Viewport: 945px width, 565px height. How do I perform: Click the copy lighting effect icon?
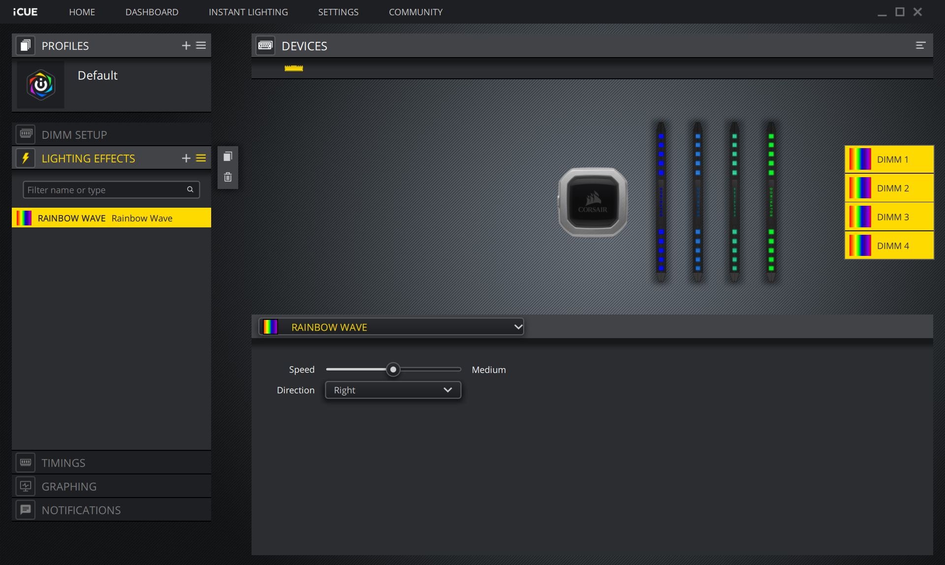tap(227, 157)
